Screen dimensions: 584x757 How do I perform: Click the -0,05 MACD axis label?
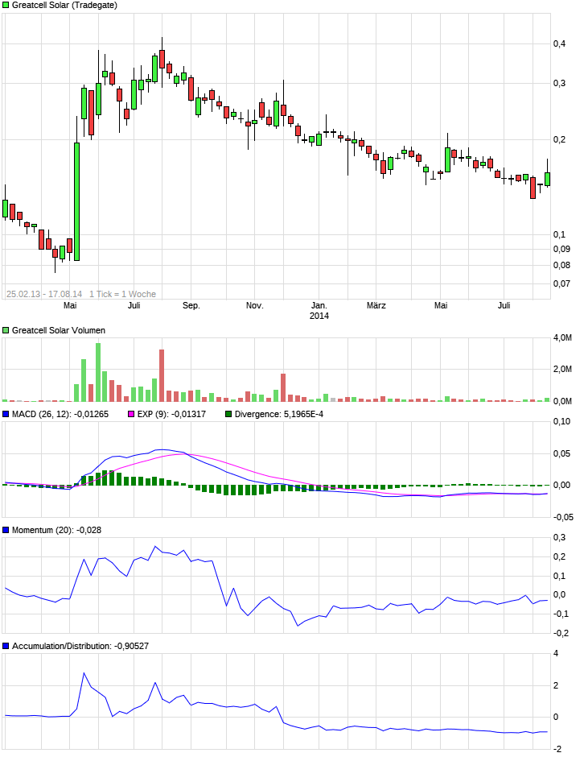(563, 518)
